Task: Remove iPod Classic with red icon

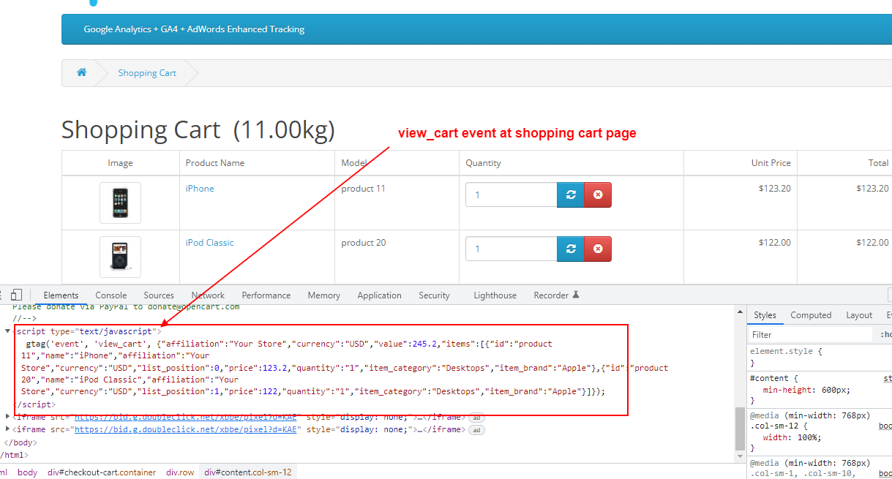Action: pyautogui.click(x=598, y=249)
